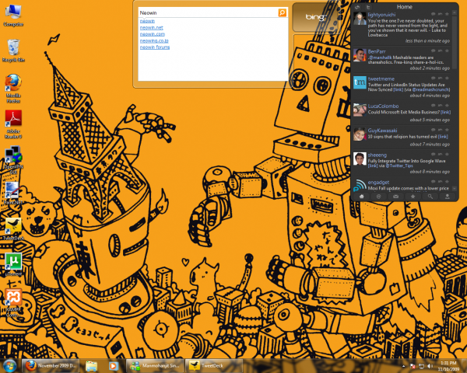
Task: Select the Paint.NET desktop shortcut
Action: click(x=13, y=193)
